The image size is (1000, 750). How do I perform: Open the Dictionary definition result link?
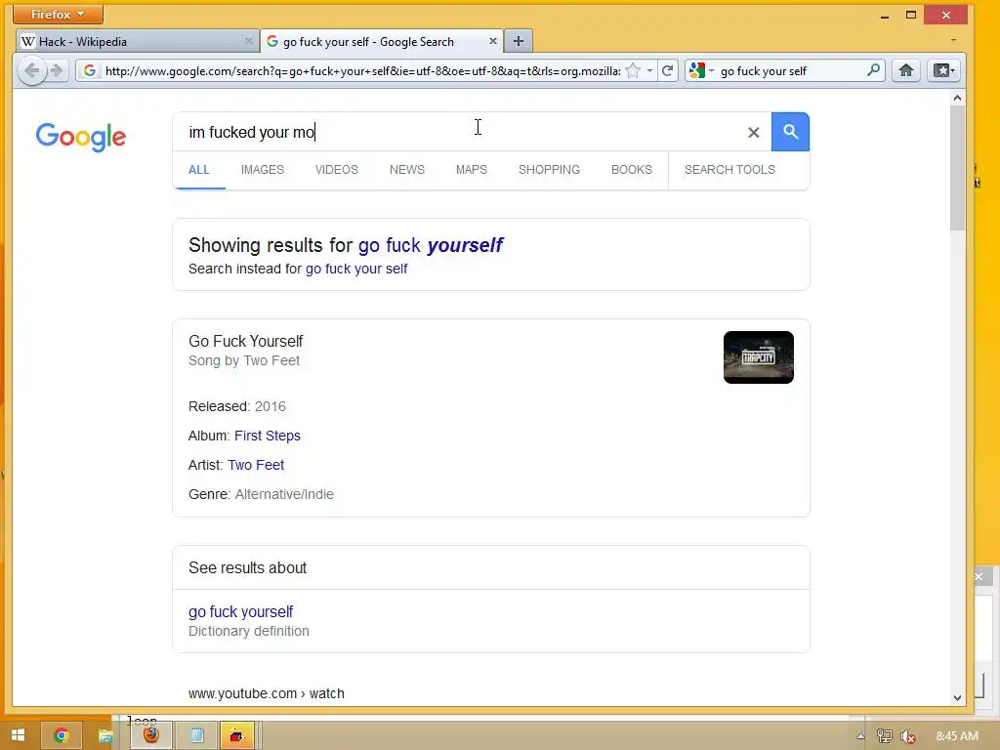(x=240, y=611)
